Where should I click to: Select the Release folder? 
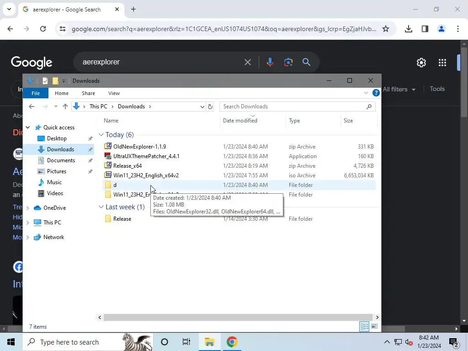click(x=122, y=219)
